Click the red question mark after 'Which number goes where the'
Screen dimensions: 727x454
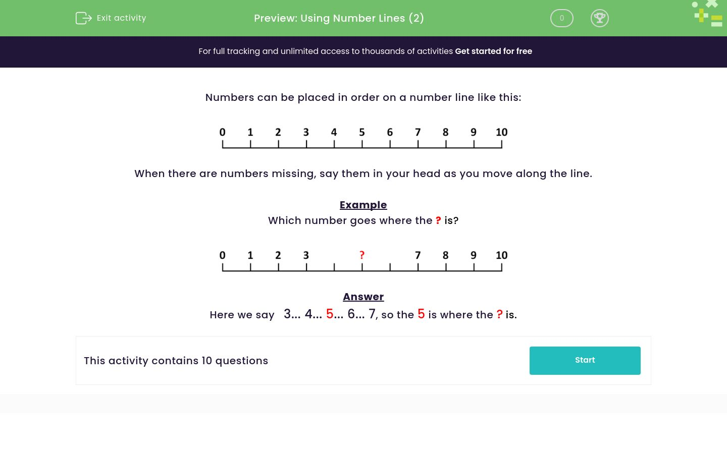[438, 220]
